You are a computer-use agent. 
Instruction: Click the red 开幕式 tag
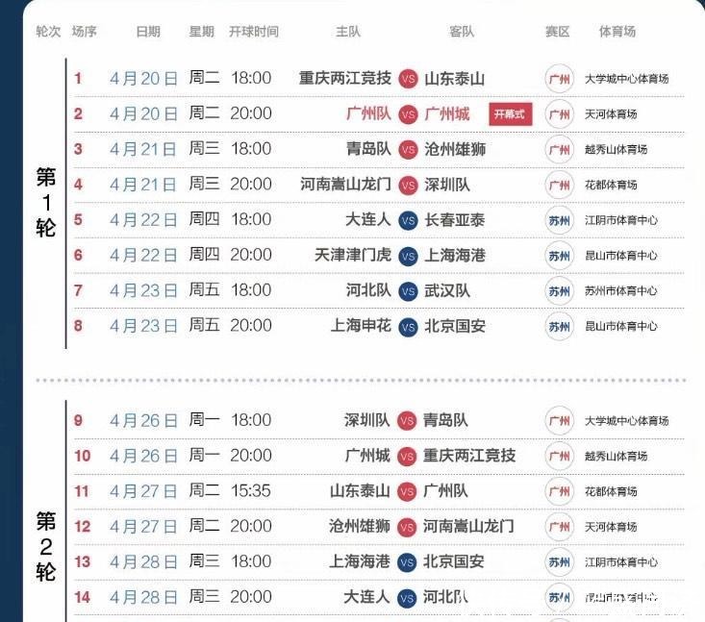511,114
